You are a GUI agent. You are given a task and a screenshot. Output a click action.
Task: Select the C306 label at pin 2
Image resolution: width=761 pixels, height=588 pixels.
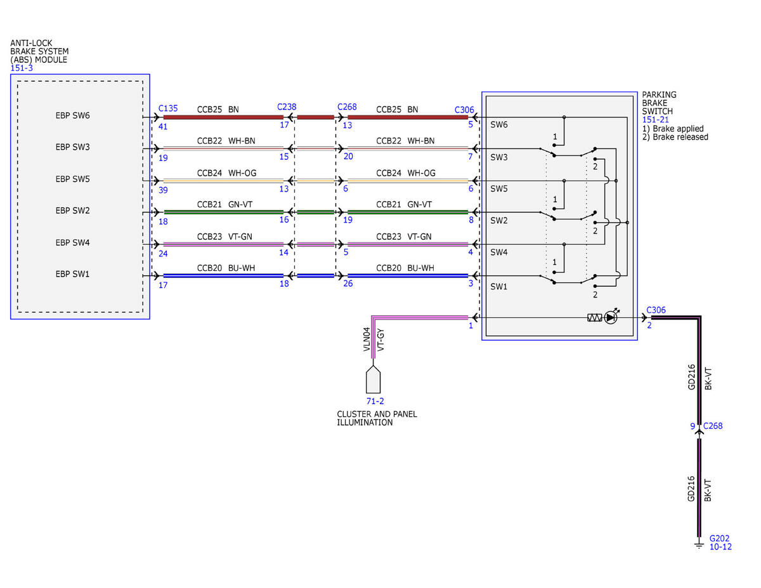pos(656,310)
